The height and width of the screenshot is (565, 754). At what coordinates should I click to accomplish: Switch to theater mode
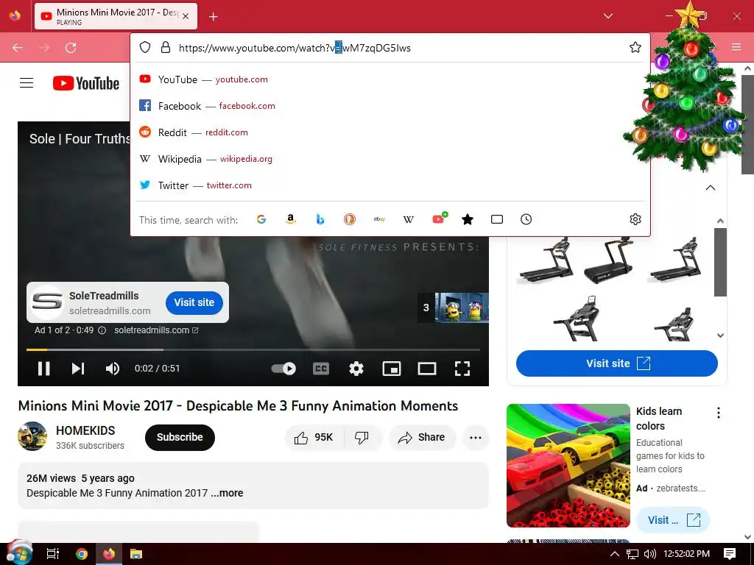426,369
